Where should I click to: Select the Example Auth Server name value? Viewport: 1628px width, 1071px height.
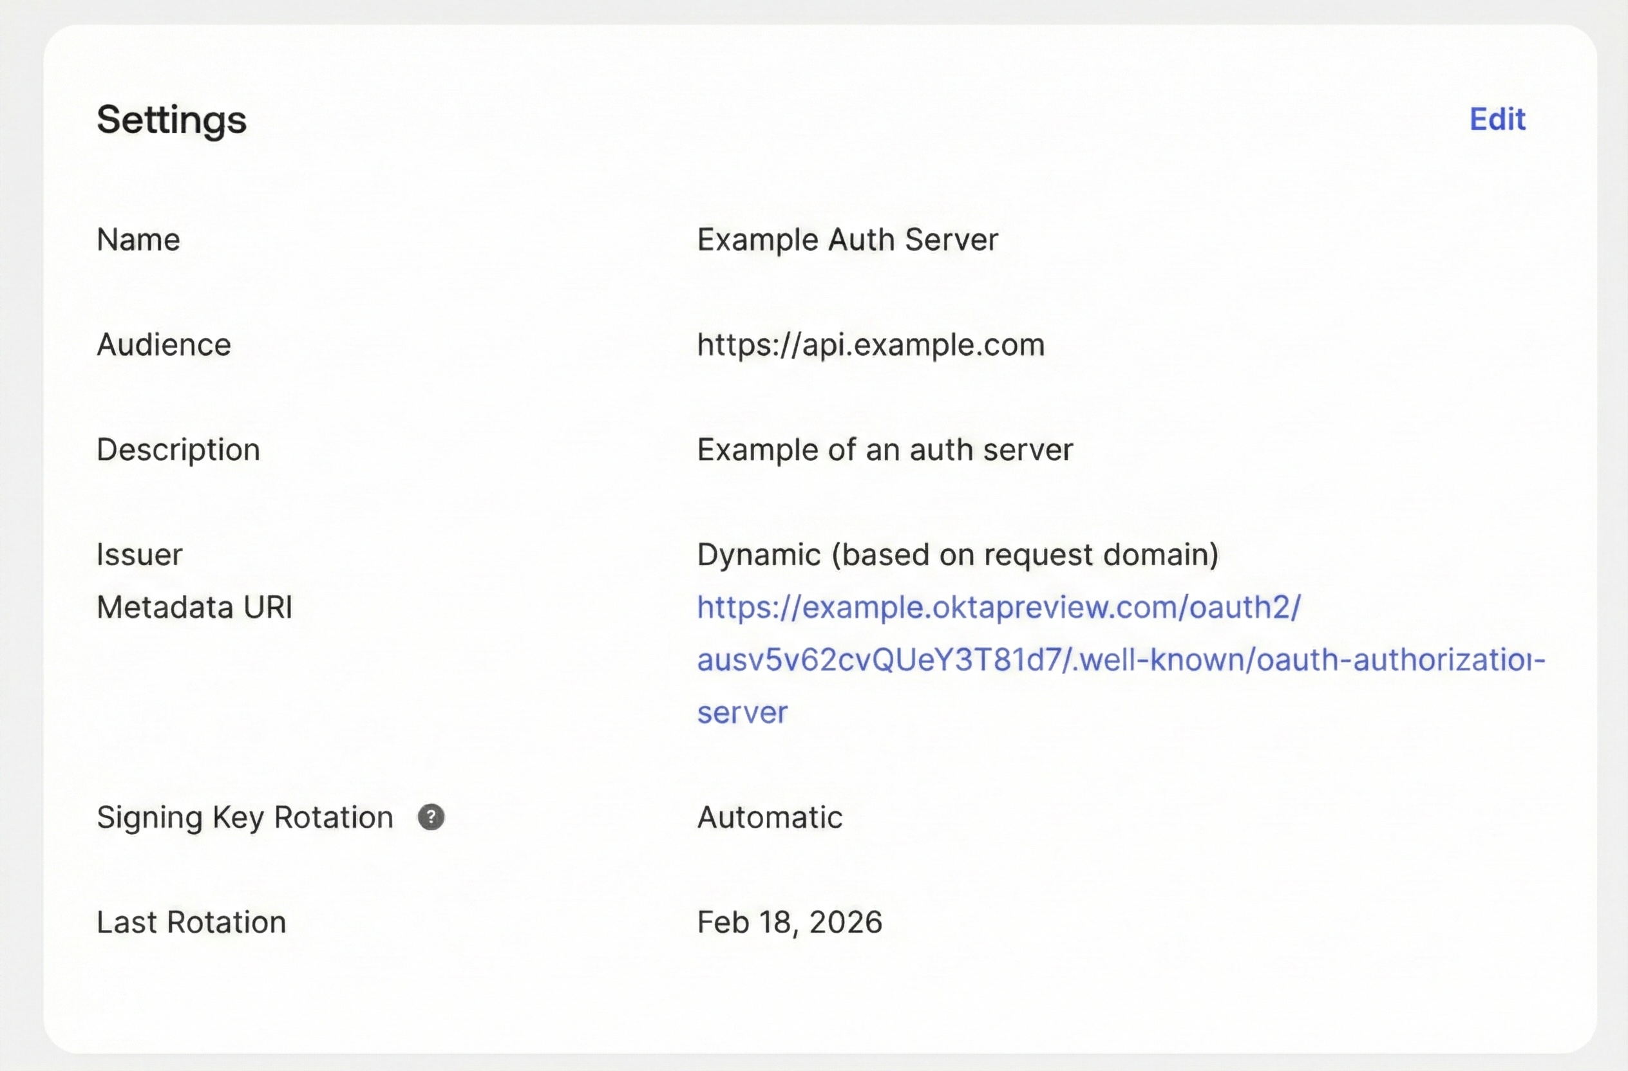[847, 239]
